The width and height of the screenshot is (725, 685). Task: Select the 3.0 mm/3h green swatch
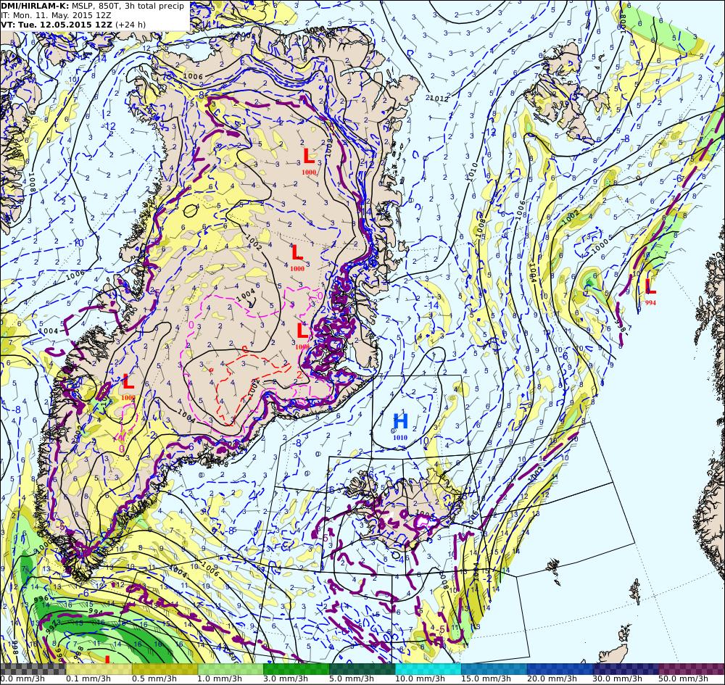(297, 669)
